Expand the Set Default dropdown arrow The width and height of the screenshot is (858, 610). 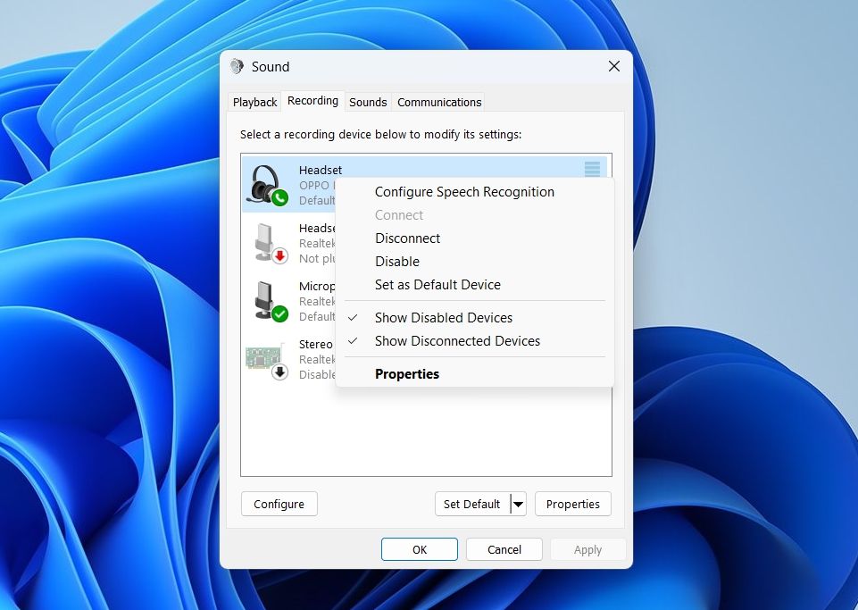pos(518,505)
